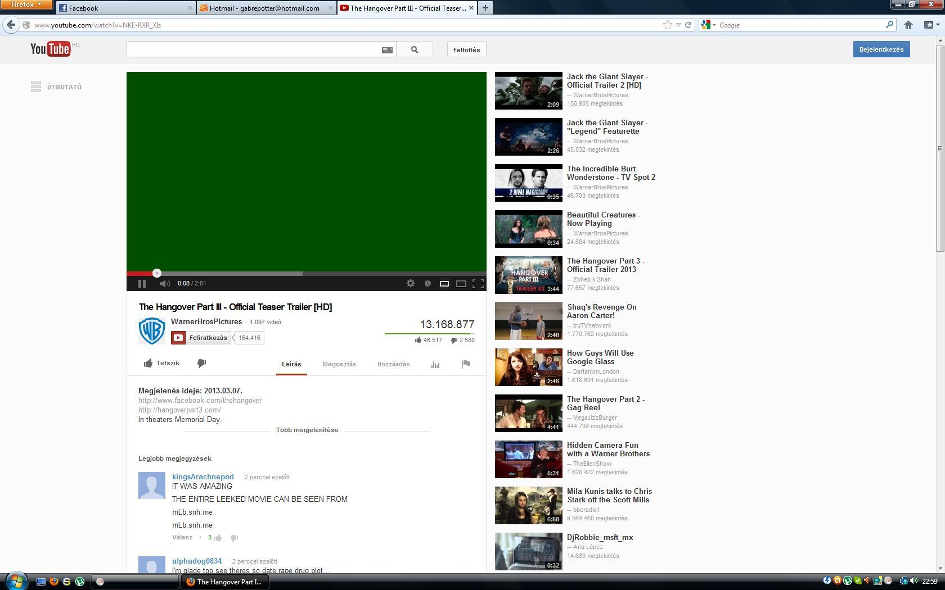Close the Hangover Part III tab
Screen dimensions: 945x590
(x=471, y=8)
